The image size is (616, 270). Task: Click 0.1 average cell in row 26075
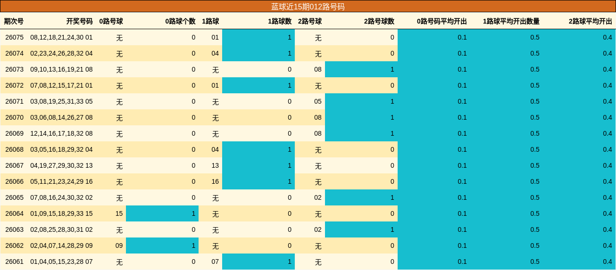434,37
